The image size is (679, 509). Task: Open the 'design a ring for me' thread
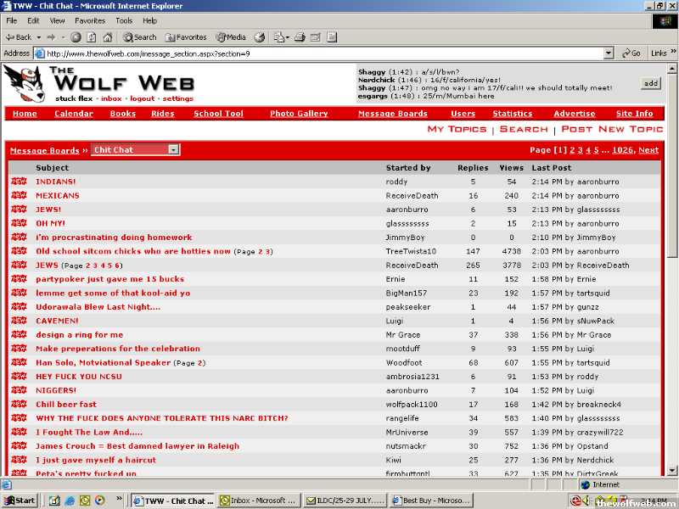click(79, 335)
